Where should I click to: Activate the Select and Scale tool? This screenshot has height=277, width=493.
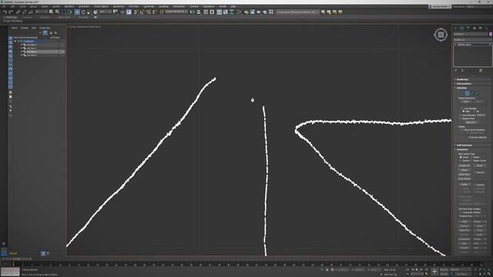(89, 12)
